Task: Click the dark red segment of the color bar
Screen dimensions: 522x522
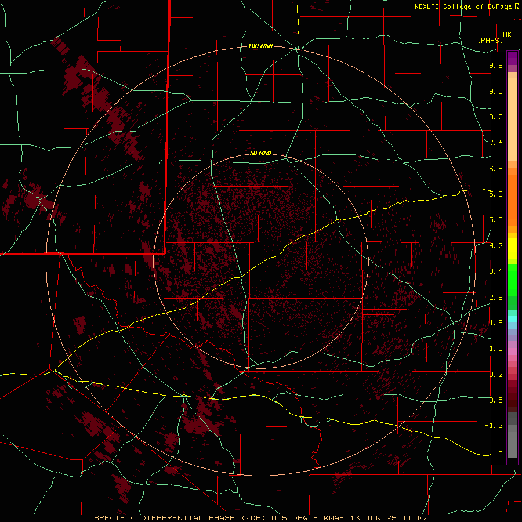Action: [512, 396]
